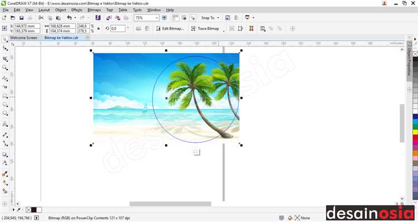Select the Parallel Dimension tool
This screenshot has height=222, width=418.
(5, 135)
